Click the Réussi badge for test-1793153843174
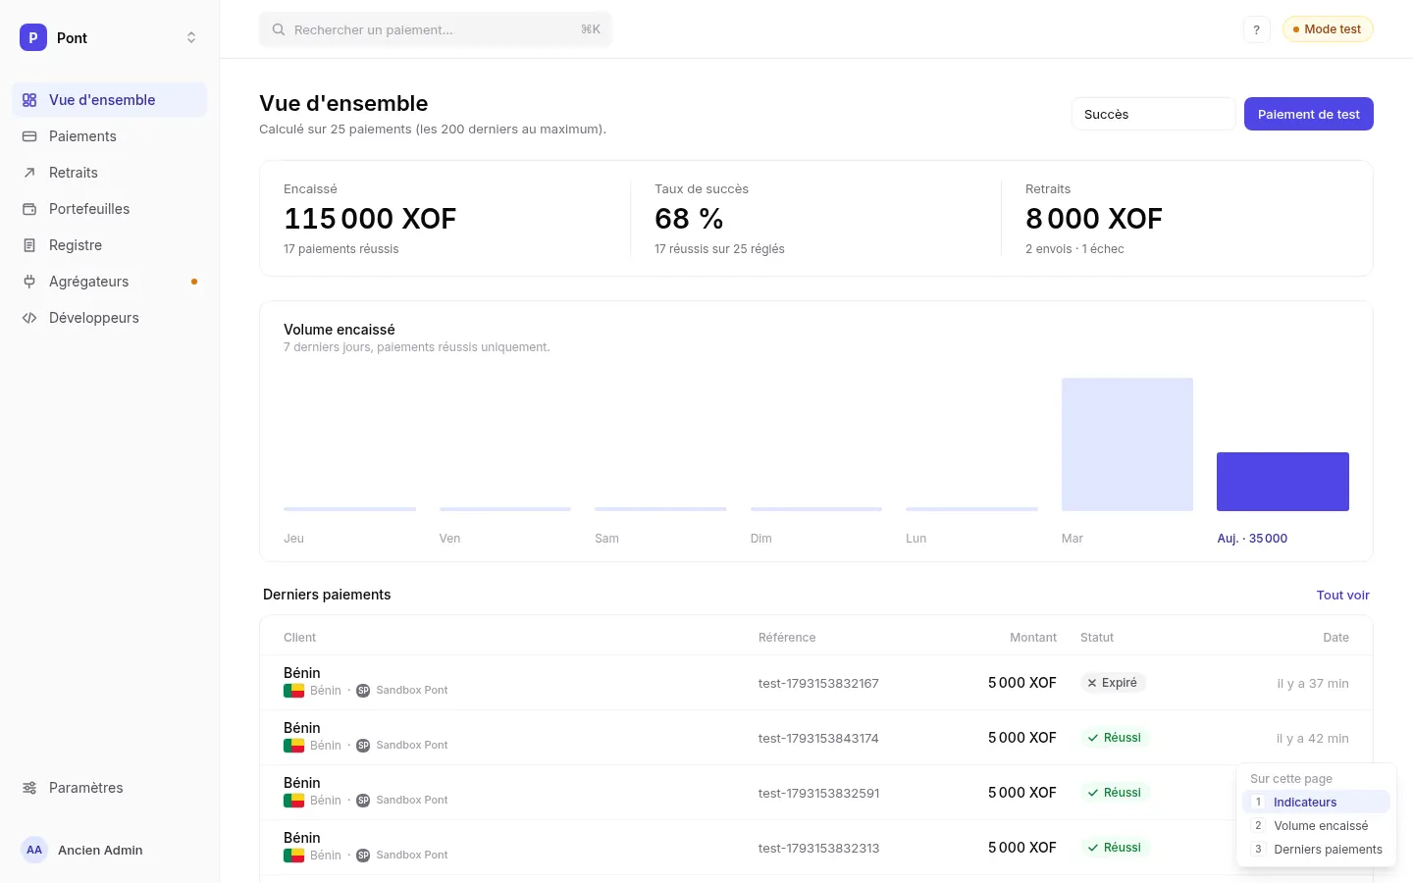Screen dimensions: 1413x883 click(1115, 738)
